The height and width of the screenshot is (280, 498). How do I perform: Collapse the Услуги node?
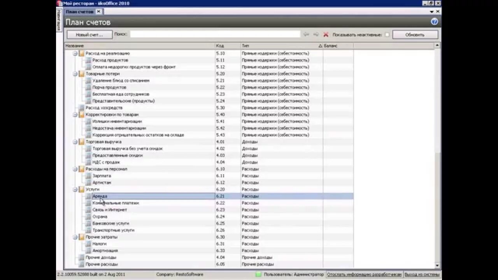pyautogui.click(x=75, y=189)
